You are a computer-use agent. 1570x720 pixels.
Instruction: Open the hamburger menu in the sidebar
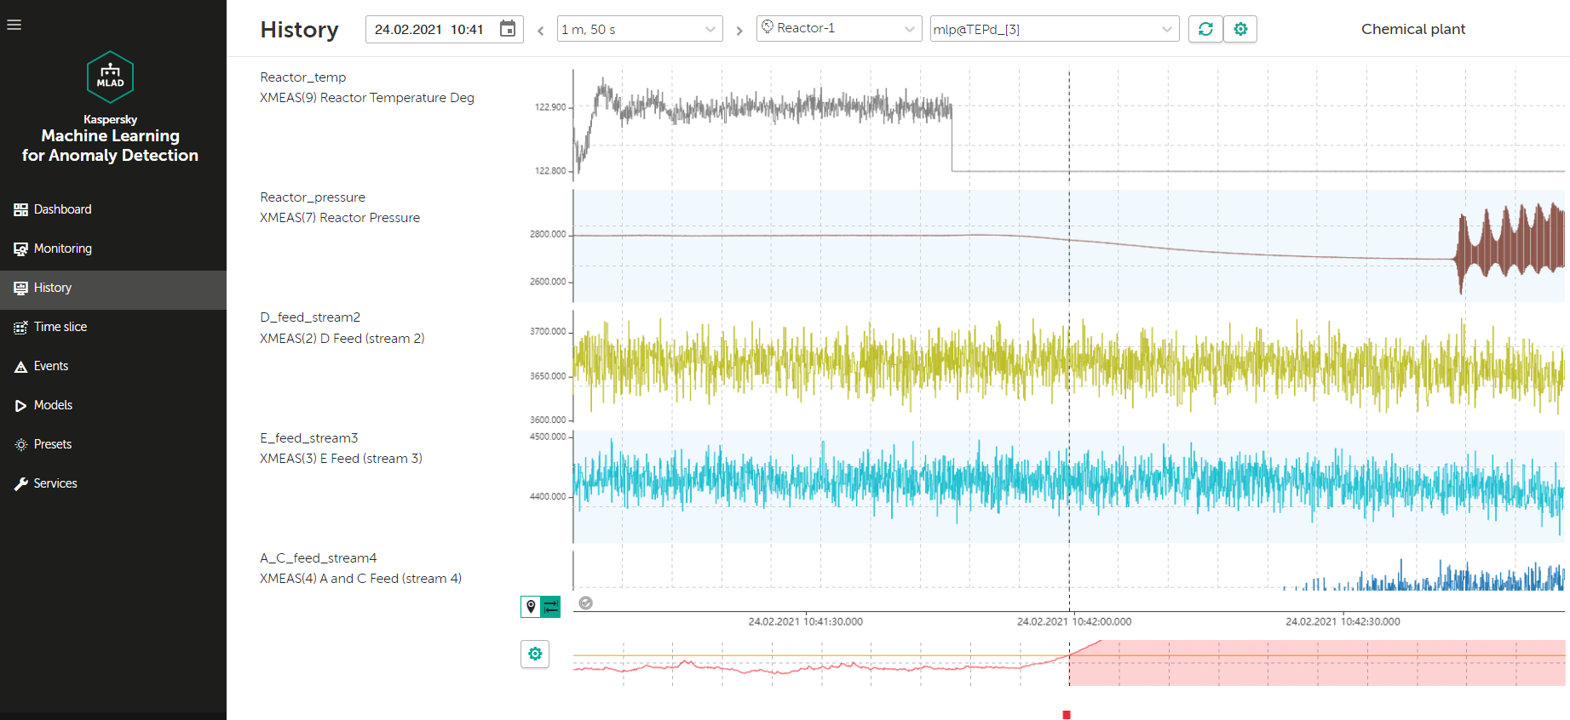(x=14, y=25)
